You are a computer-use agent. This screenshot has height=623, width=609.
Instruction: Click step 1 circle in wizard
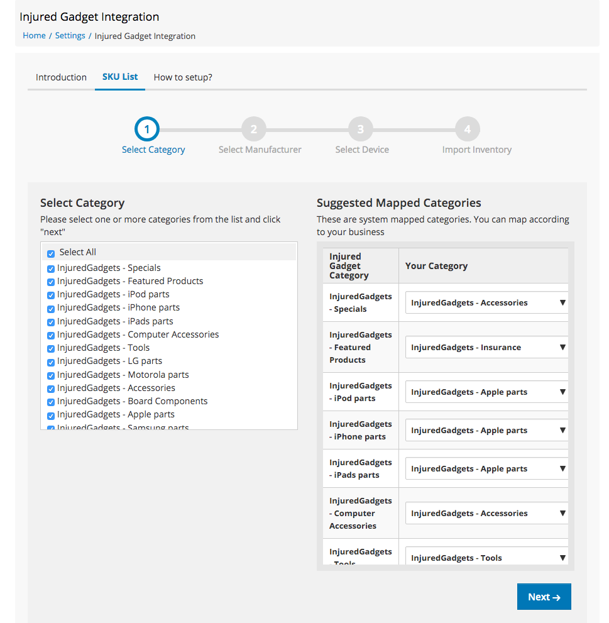[147, 129]
